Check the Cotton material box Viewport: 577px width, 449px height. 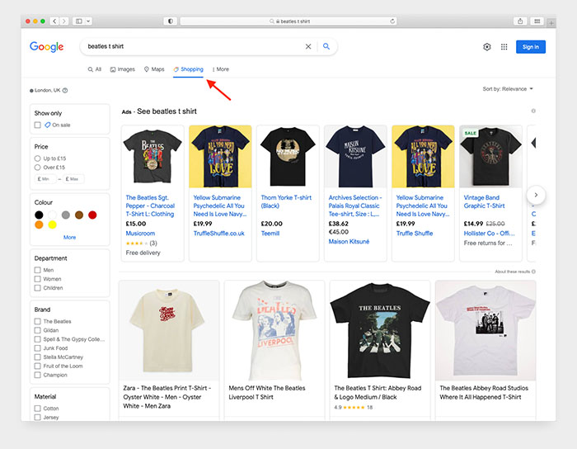click(38, 408)
